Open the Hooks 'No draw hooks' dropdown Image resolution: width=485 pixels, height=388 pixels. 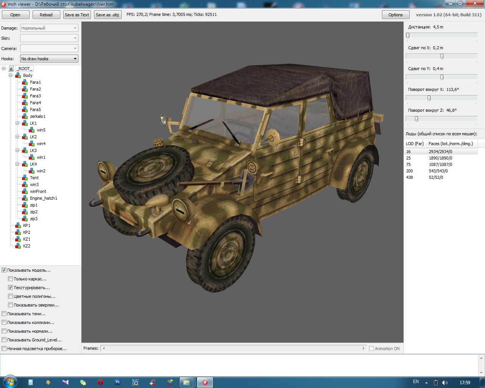click(x=49, y=59)
